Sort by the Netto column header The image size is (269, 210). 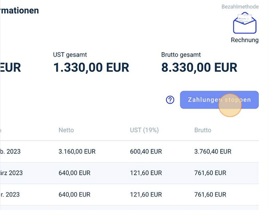point(66,130)
